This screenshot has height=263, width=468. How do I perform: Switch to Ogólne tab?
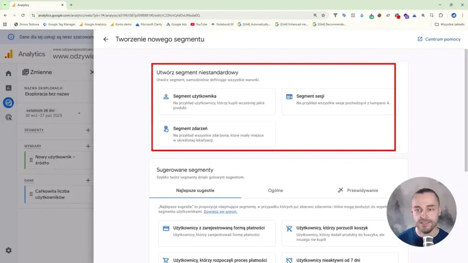pos(276,190)
